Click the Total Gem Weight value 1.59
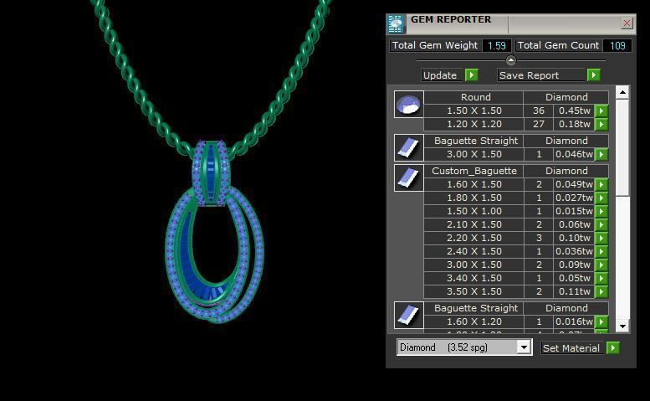Image resolution: width=650 pixels, height=401 pixels. 497,45
